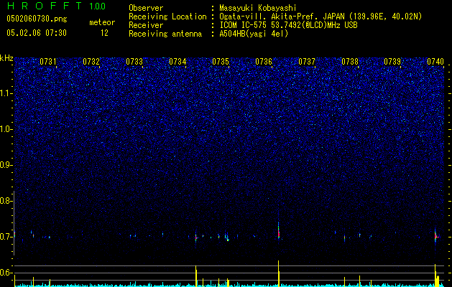Viewport: 452px width, 287px height.
Task: Click the 0732 time marker
Action: [x=91, y=62]
